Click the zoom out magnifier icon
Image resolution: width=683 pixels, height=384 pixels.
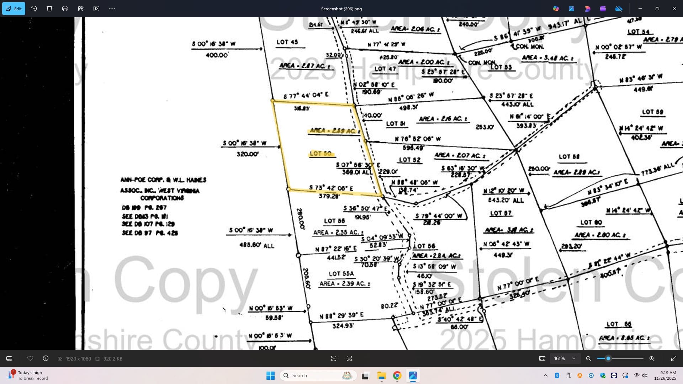(x=589, y=358)
